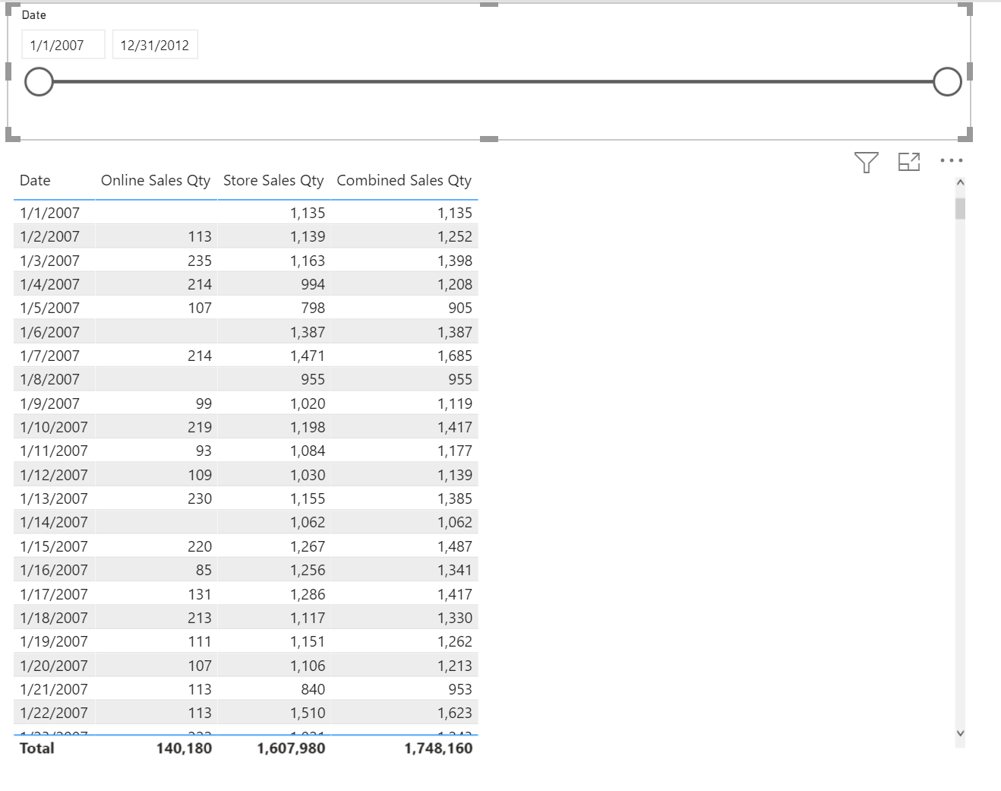
Task: Click Store Sales Qty value 1,163
Action: [x=308, y=261]
